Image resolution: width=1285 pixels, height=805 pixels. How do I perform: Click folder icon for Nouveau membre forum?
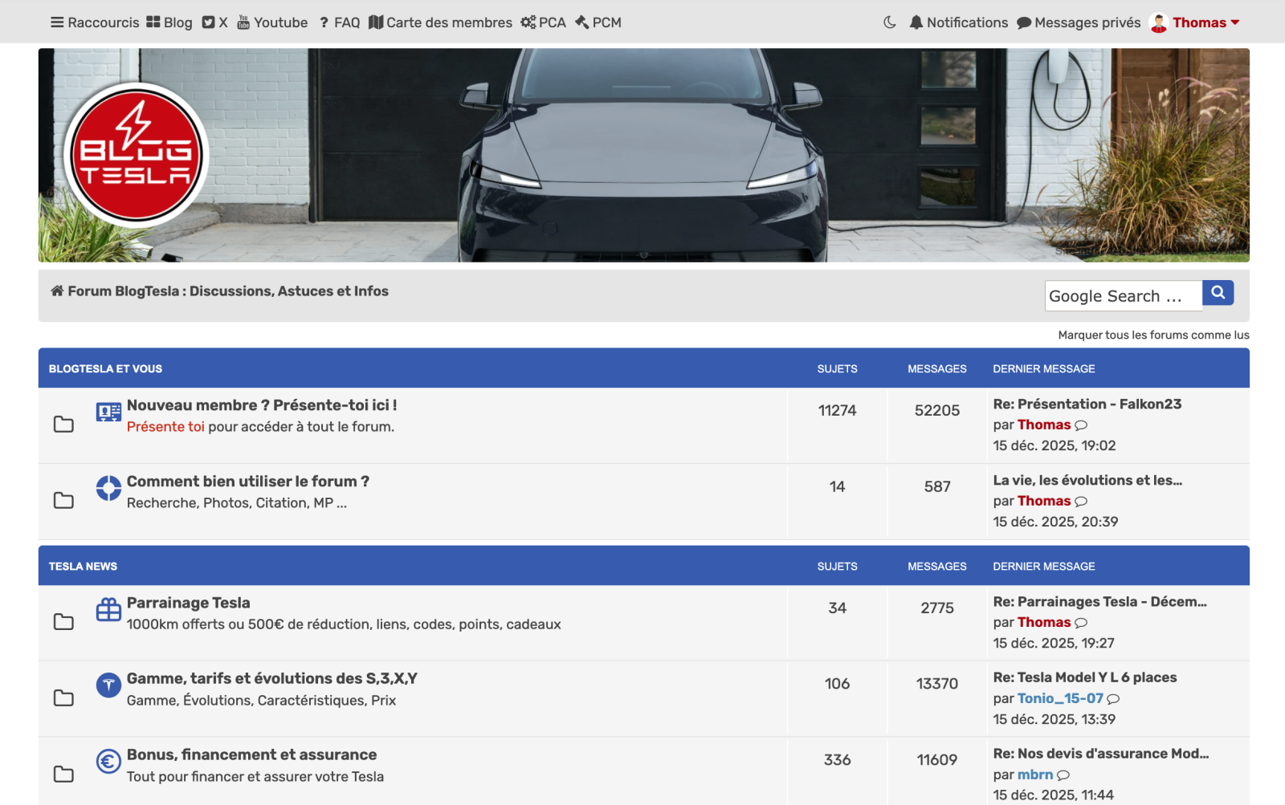pyautogui.click(x=63, y=424)
